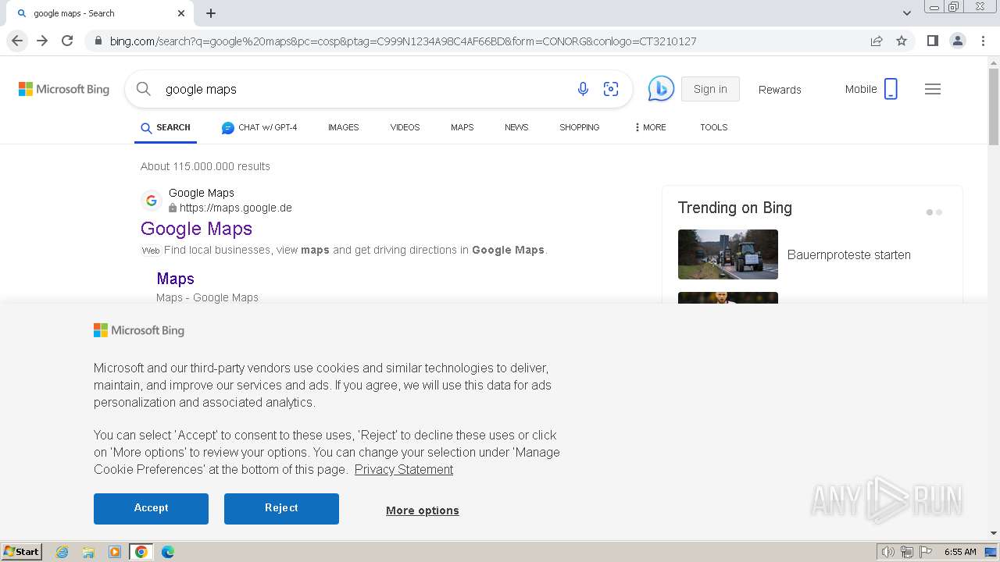
Task: Click the Microsoft Bing logo
Action: click(x=64, y=89)
